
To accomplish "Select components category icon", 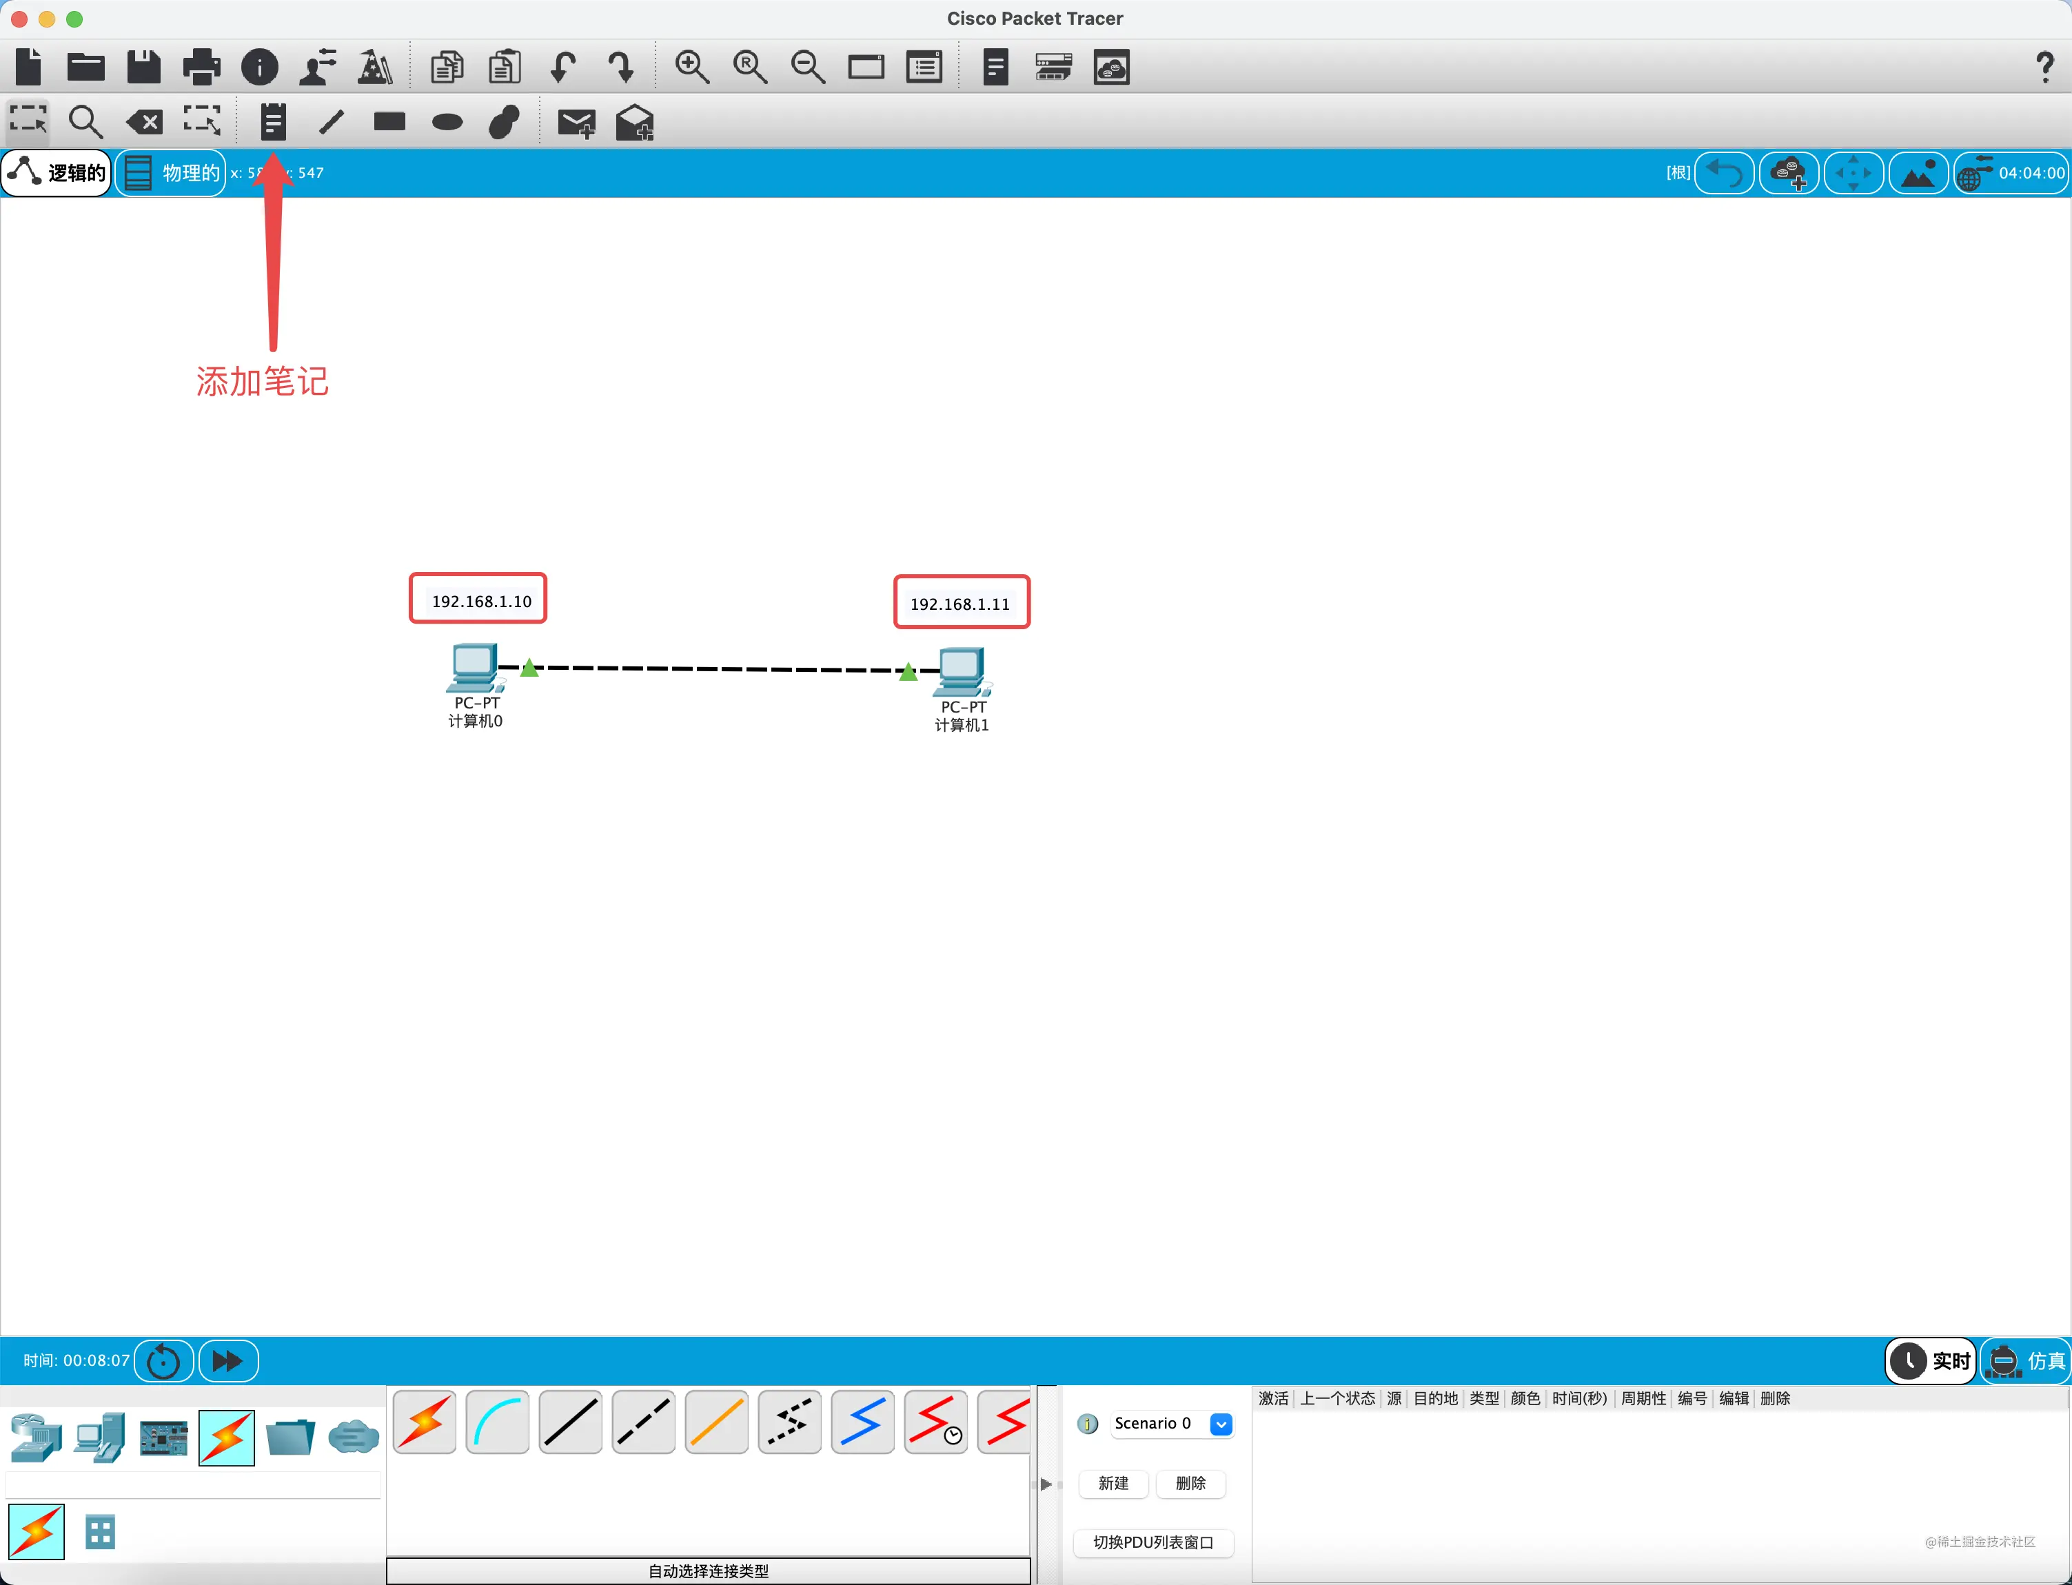I will tap(163, 1438).
